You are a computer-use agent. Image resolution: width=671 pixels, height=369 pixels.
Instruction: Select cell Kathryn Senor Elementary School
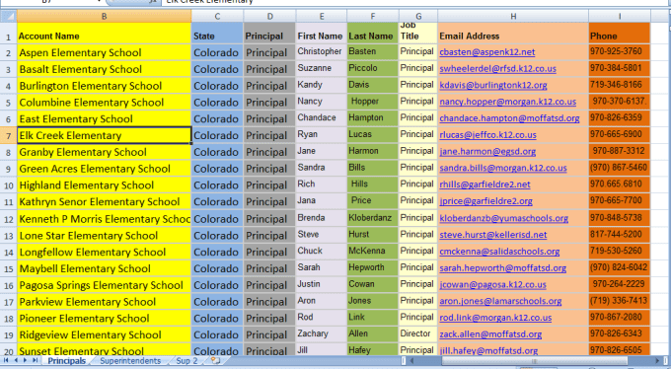(104, 202)
